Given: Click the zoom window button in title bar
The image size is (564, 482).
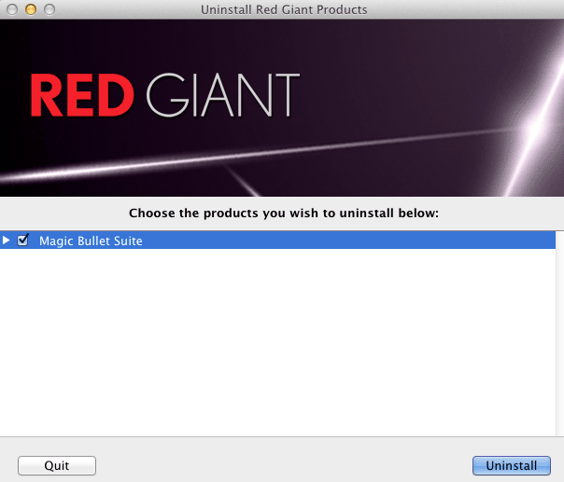Looking at the screenshot, I should pos(49,9).
